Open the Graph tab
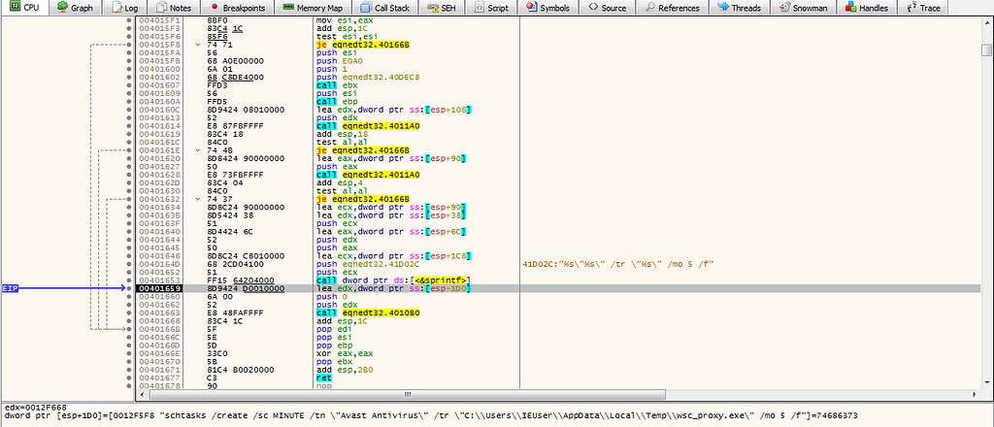Image resolution: width=994 pixels, height=427 pixels. 75,8
